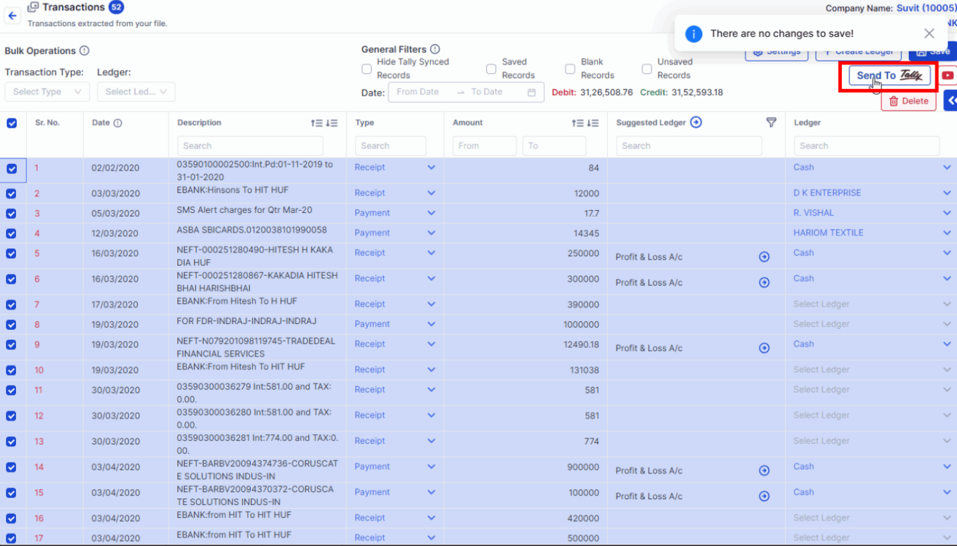957x546 pixels.
Task: Open Ledger dropdown showing R. VISHAL
Action: click(871, 213)
